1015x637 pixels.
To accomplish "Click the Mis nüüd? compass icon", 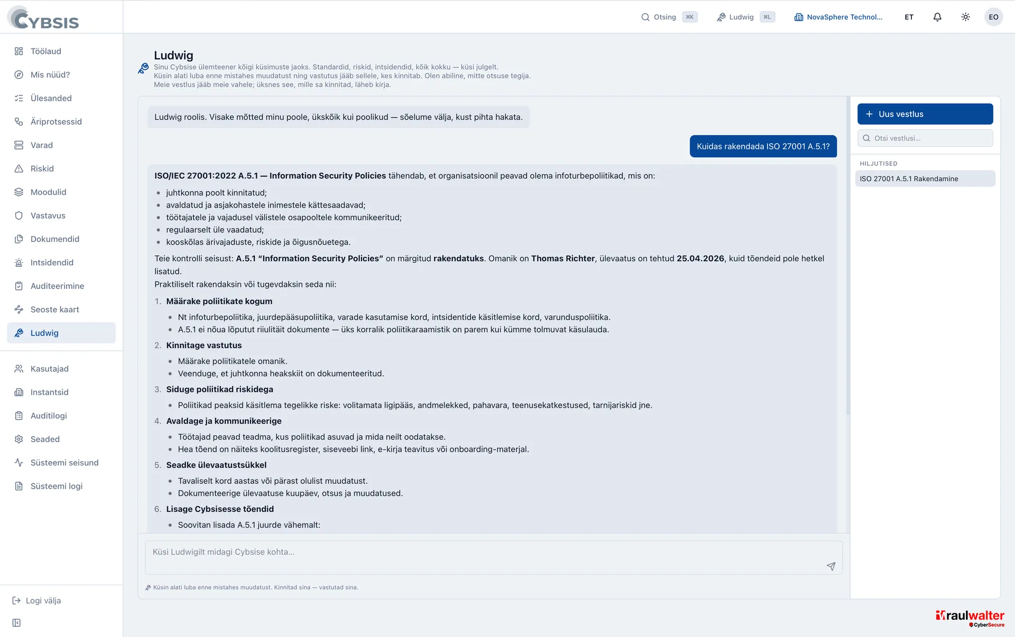I will (19, 74).
